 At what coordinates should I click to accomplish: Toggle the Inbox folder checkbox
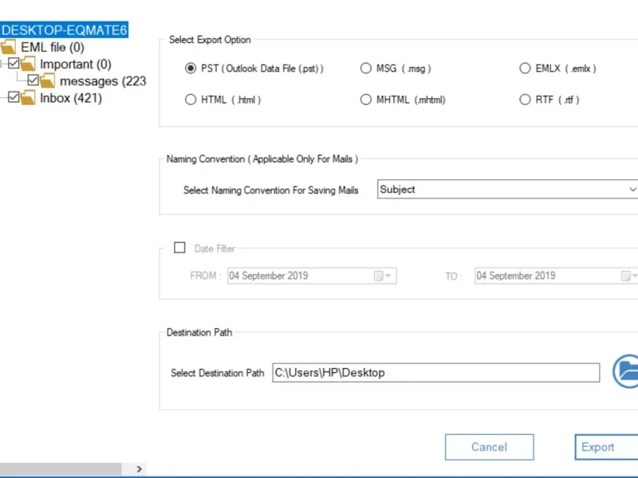(14, 97)
